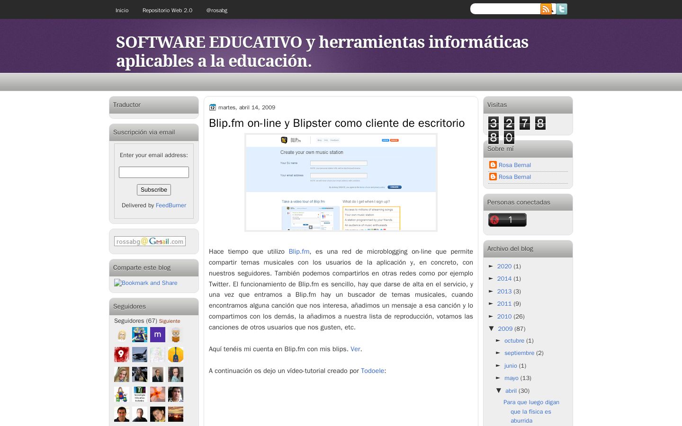Viewport: 682px width, 426px height.
Task: Open the blonde cartoon follower avatar
Action: (x=122, y=335)
